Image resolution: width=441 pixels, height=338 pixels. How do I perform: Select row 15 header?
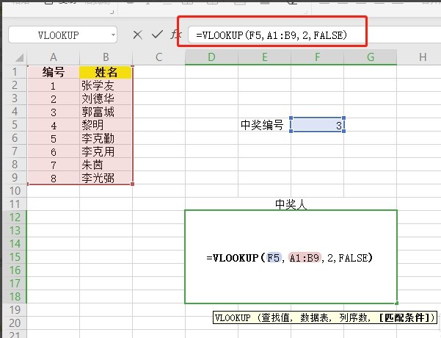pyautogui.click(x=15, y=257)
